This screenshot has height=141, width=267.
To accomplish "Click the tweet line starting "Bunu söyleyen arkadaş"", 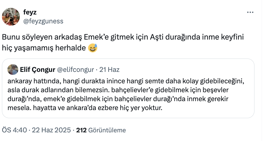I will [x=123, y=37].
